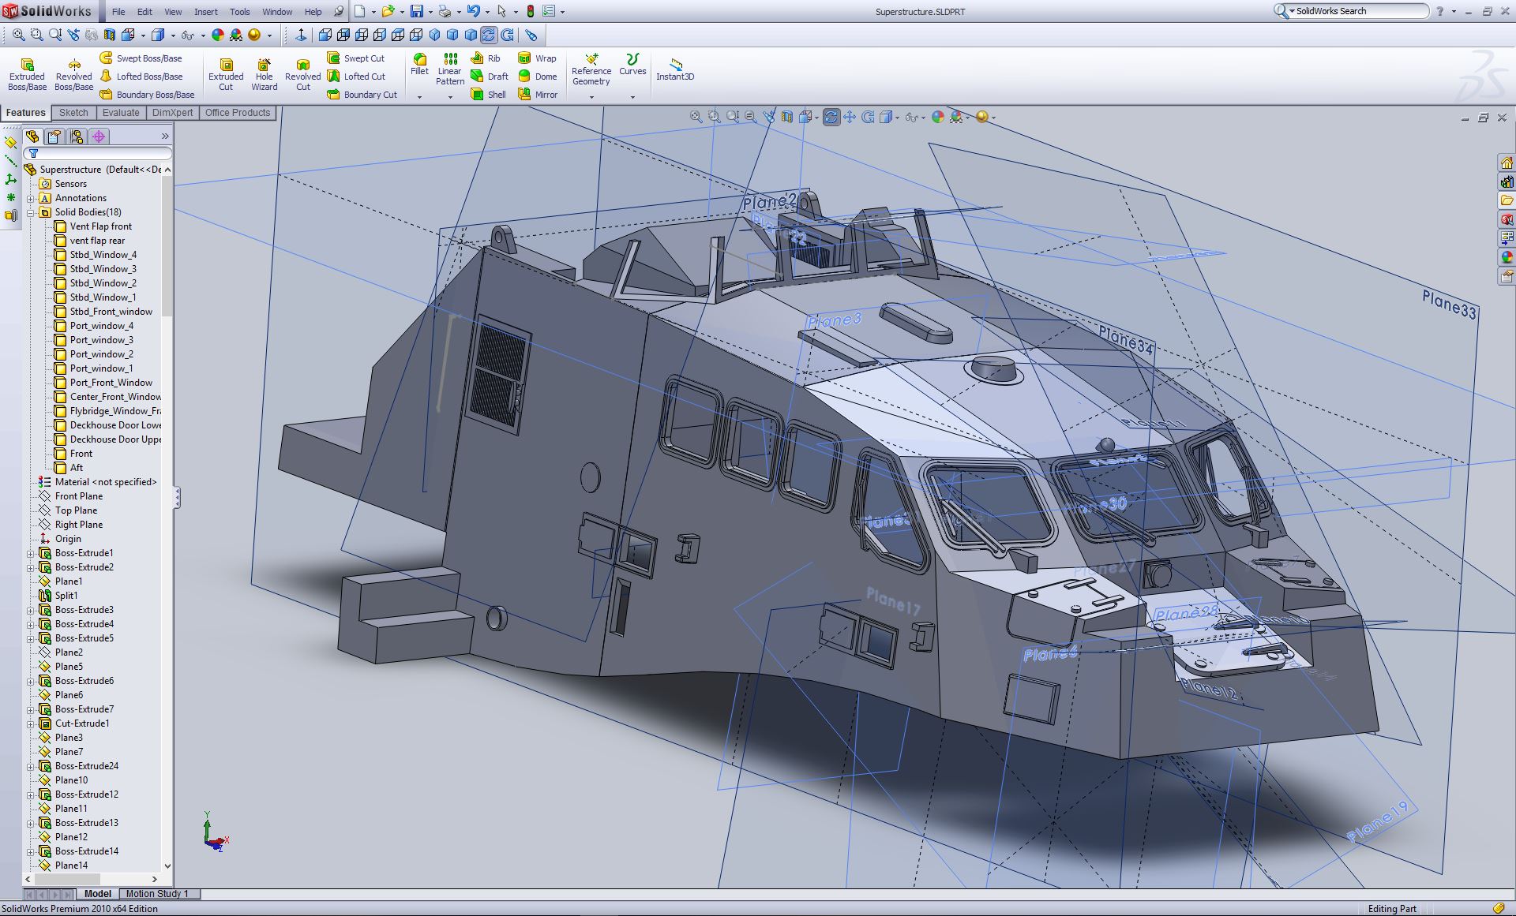Expand the Annotations folder
Image resolution: width=1516 pixels, height=916 pixels.
pos(31,198)
